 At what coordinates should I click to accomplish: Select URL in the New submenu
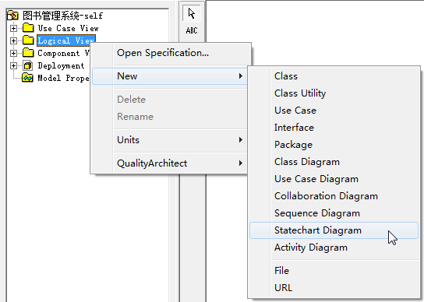pos(334,288)
